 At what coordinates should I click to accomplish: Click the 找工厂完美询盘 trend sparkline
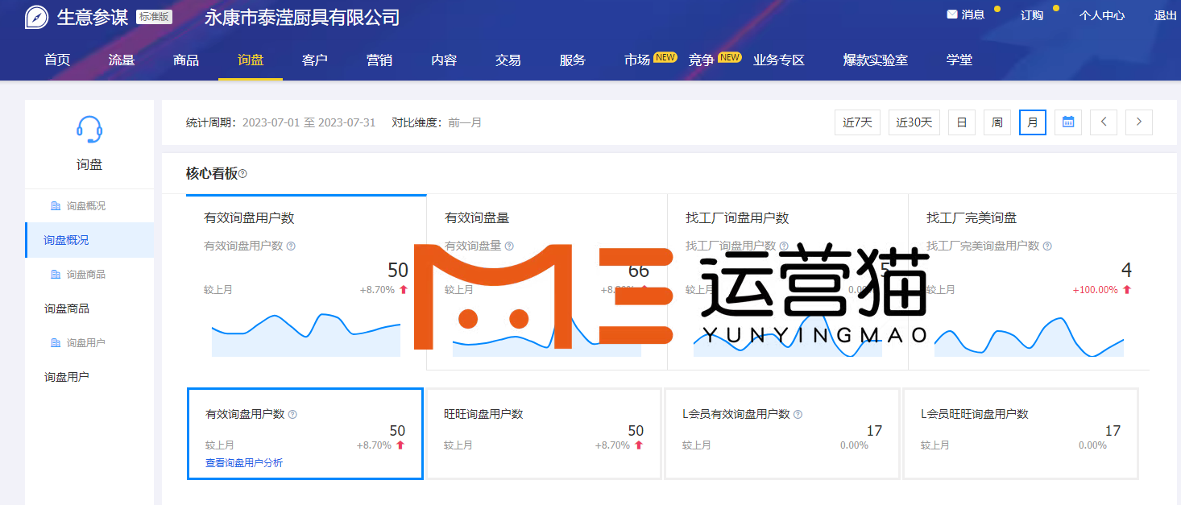pyautogui.click(x=1029, y=337)
